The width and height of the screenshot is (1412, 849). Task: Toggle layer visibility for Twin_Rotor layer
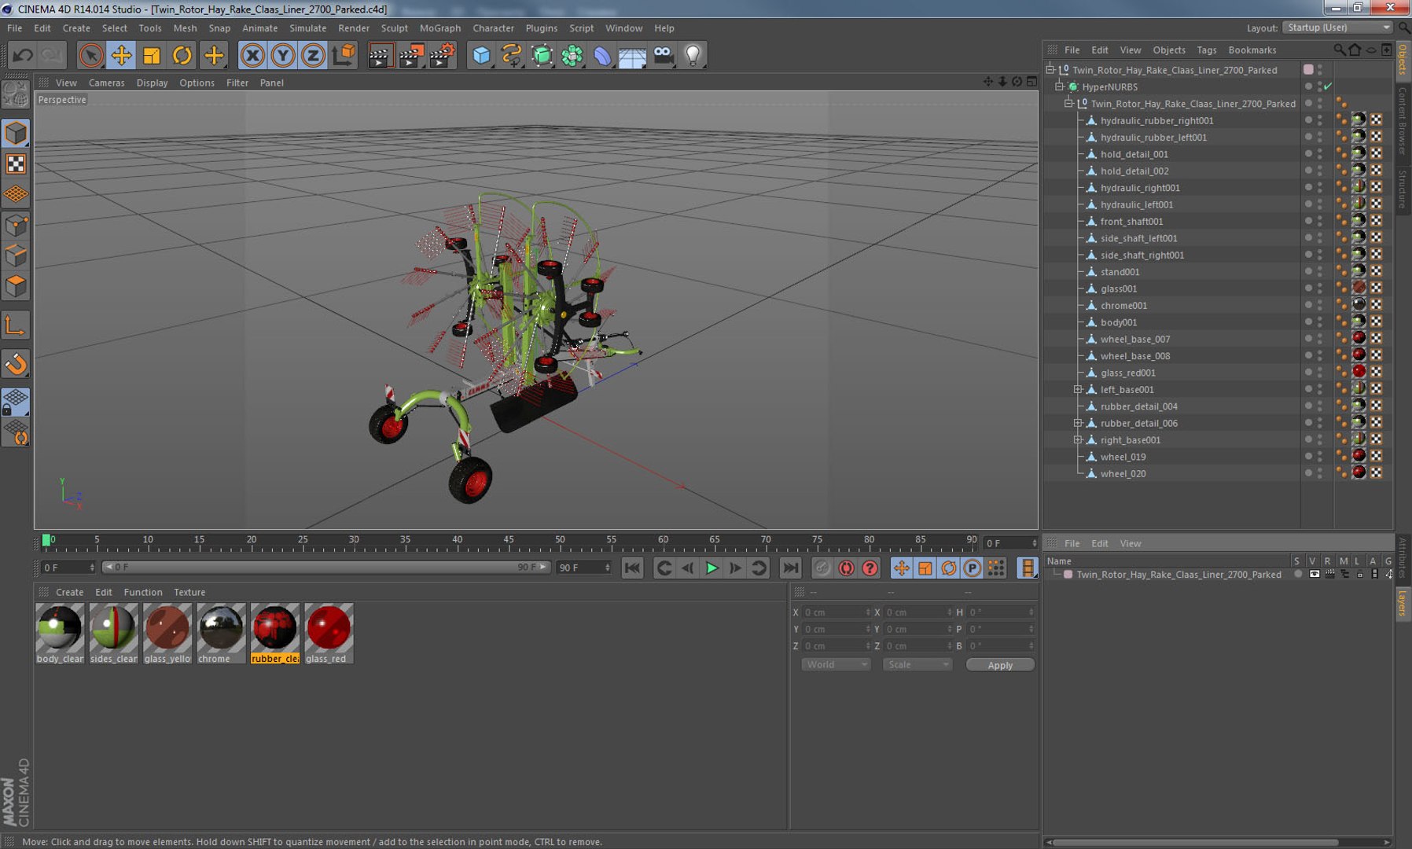(1314, 575)
